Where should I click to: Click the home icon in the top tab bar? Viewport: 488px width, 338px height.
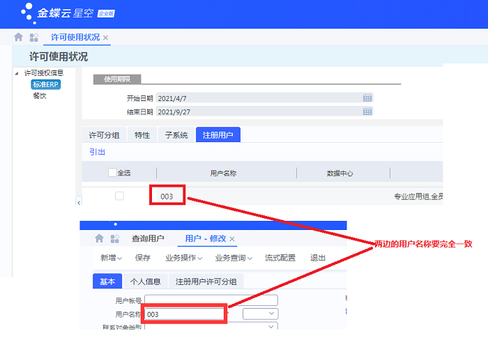click(19, 37)
